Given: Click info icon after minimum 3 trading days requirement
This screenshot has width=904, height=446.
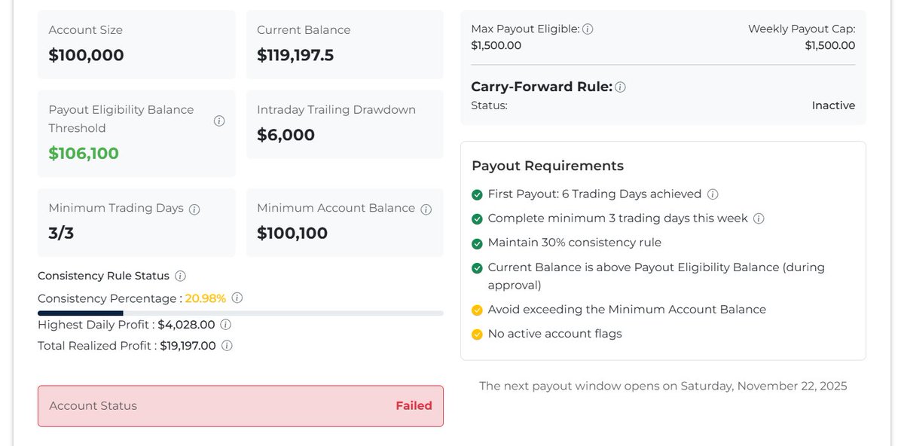Looking at the screenshot, I should click(759, 218).
